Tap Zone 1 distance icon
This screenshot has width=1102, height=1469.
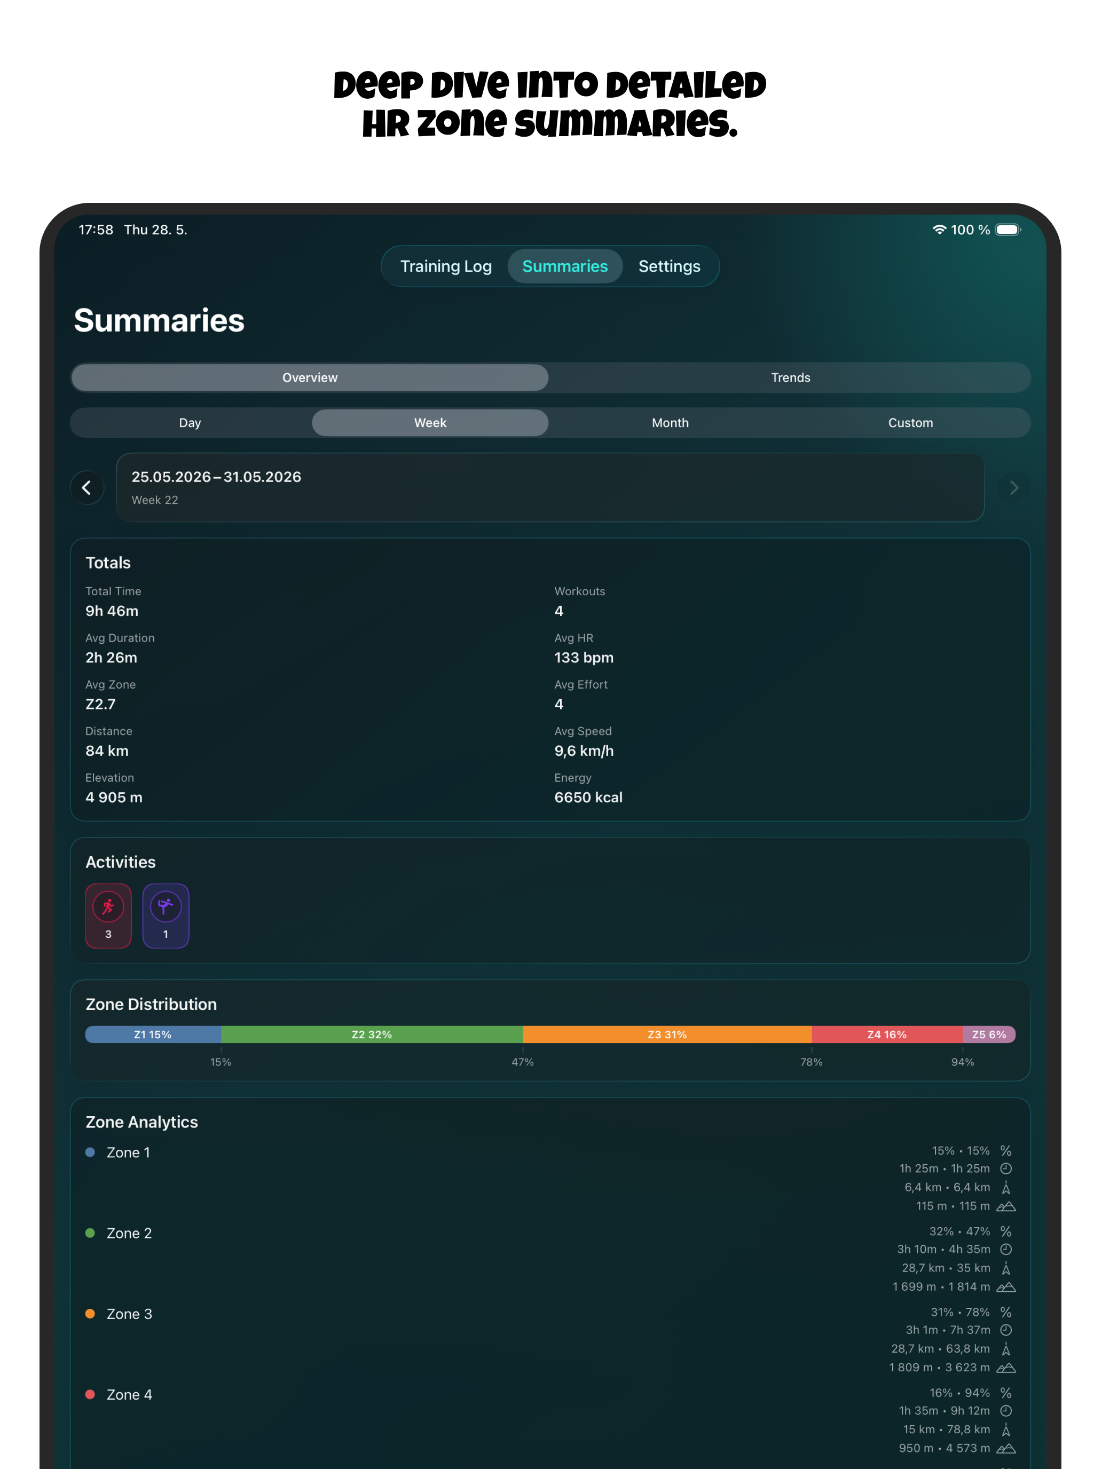click(1006, 1187)
